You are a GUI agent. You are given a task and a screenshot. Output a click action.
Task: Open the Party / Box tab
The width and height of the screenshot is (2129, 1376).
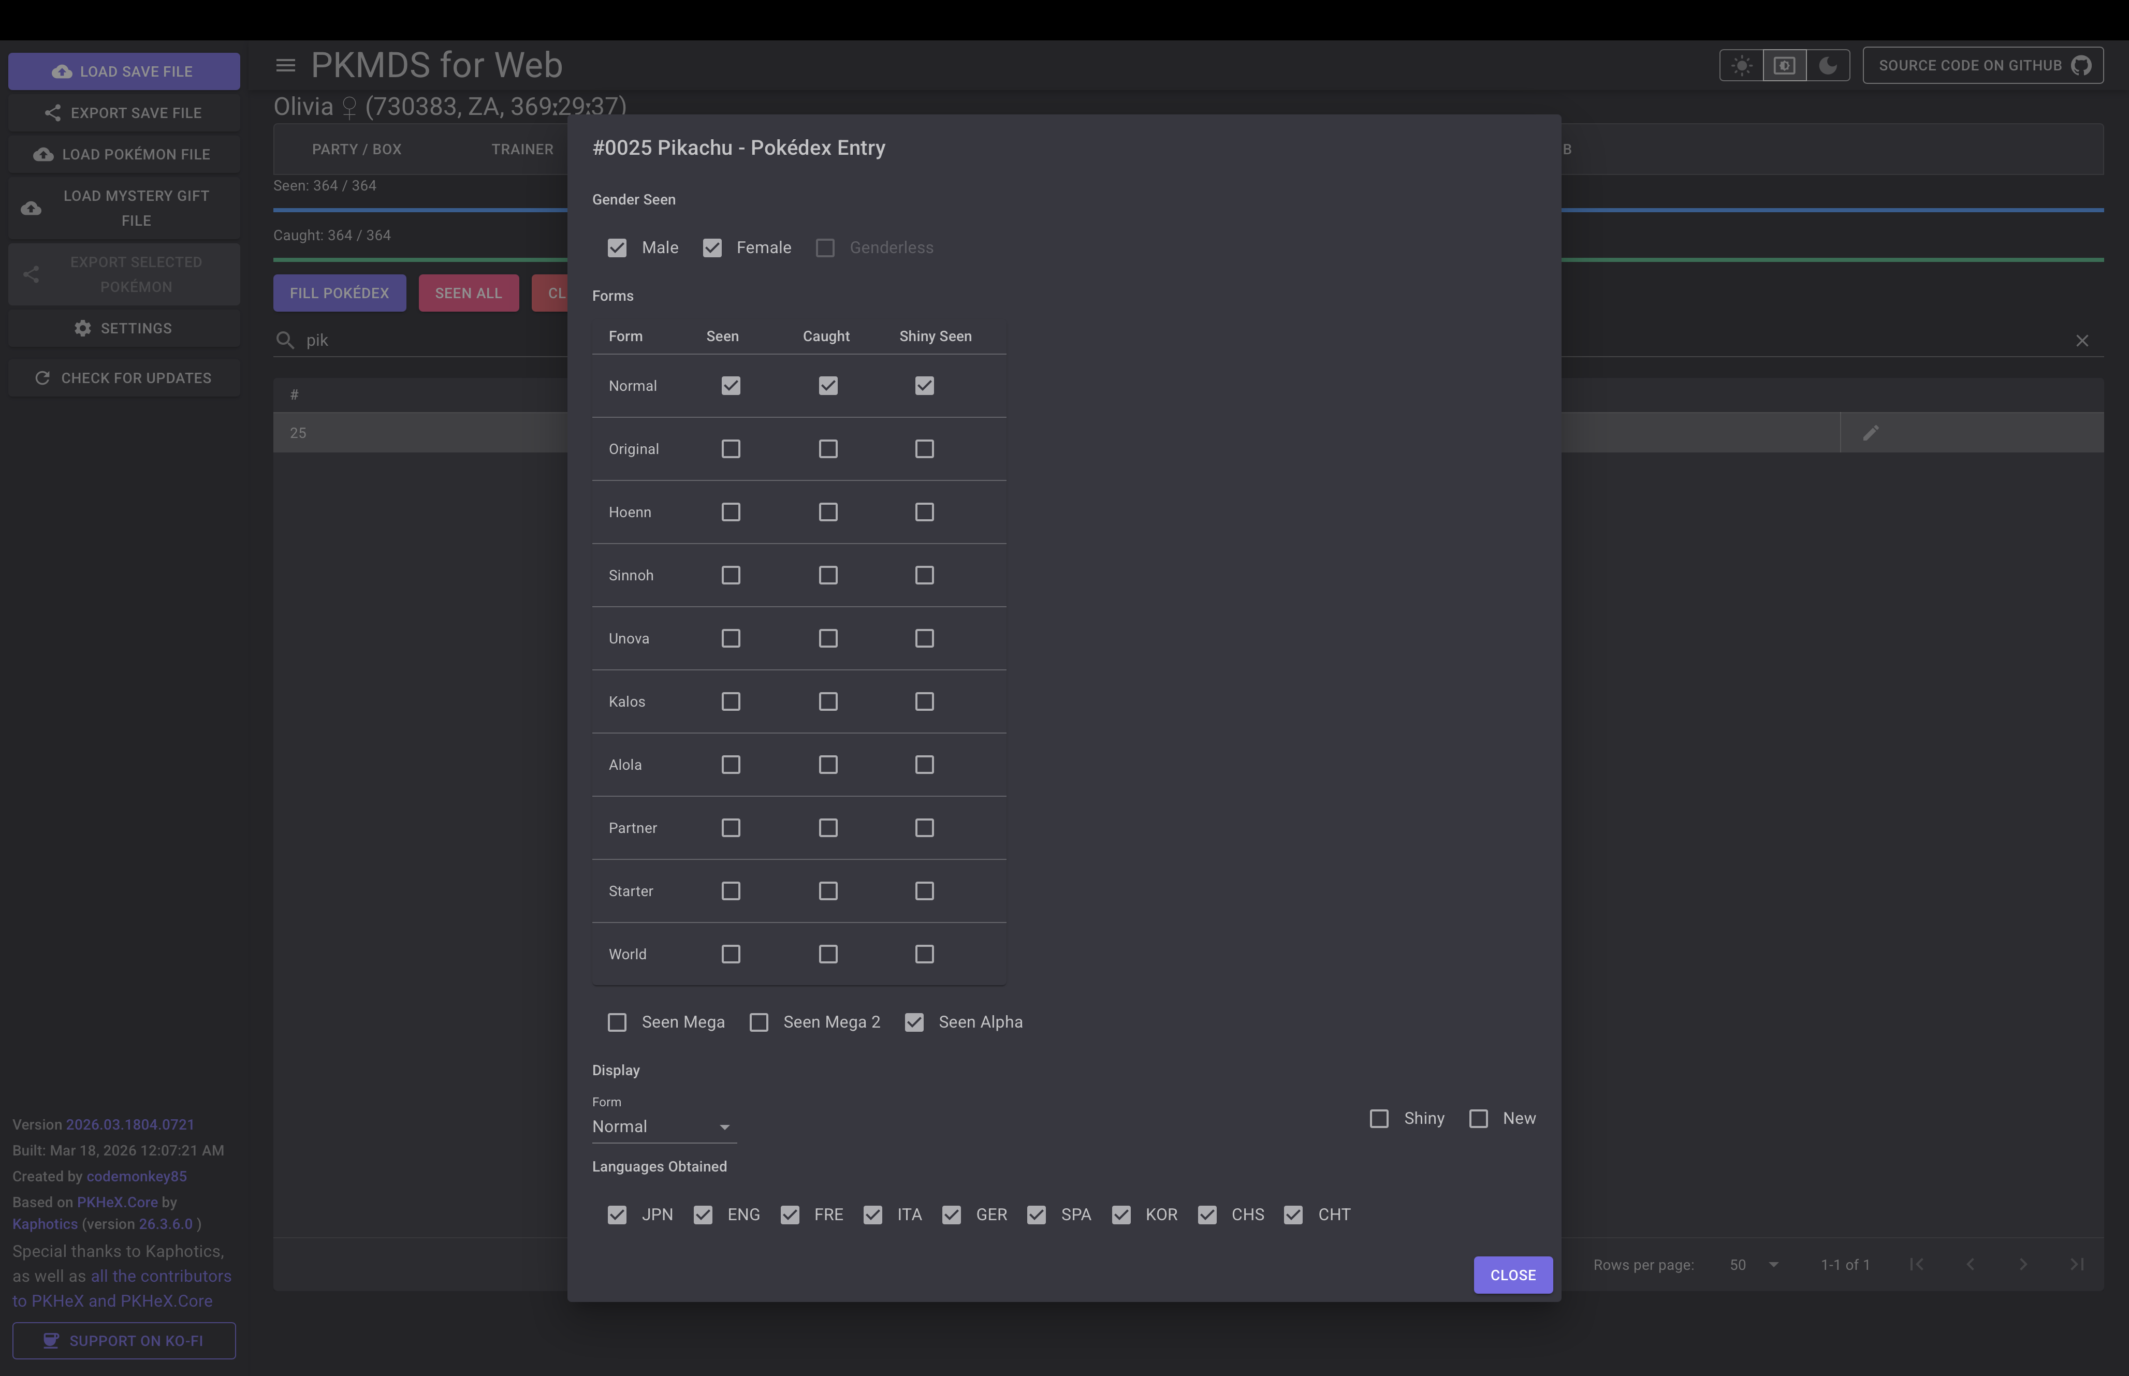coord(356,149)
